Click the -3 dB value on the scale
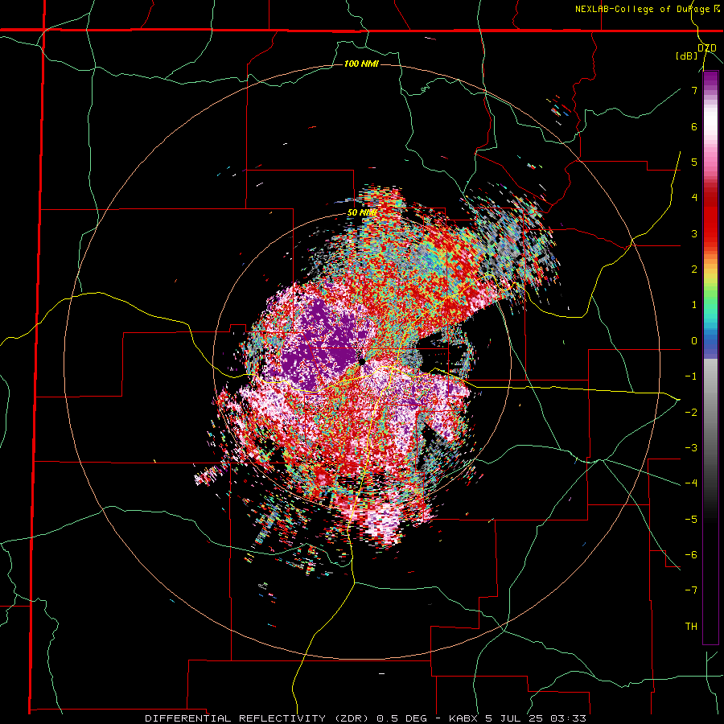The height and width of the screenshot is (724, 724). [691, 448]
